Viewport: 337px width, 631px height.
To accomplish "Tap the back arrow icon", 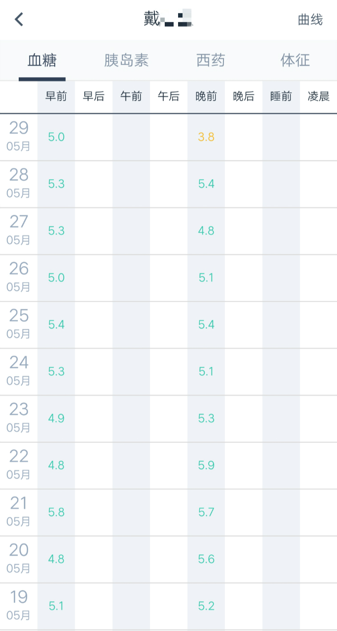I will (19, 20).
